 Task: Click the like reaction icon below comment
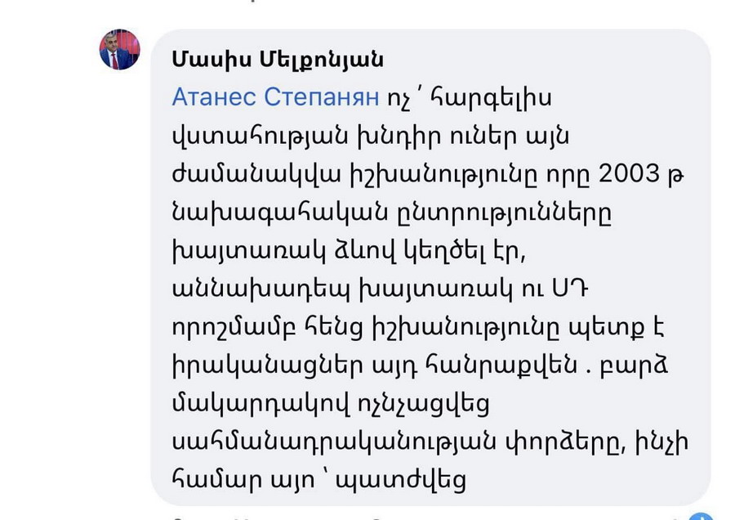[x=702, y=516]
